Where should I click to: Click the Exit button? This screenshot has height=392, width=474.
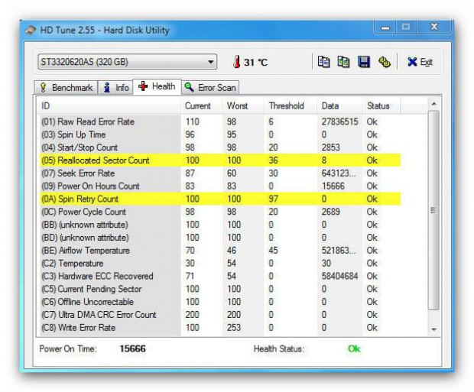pyautogui.click(x=420, y=62)
